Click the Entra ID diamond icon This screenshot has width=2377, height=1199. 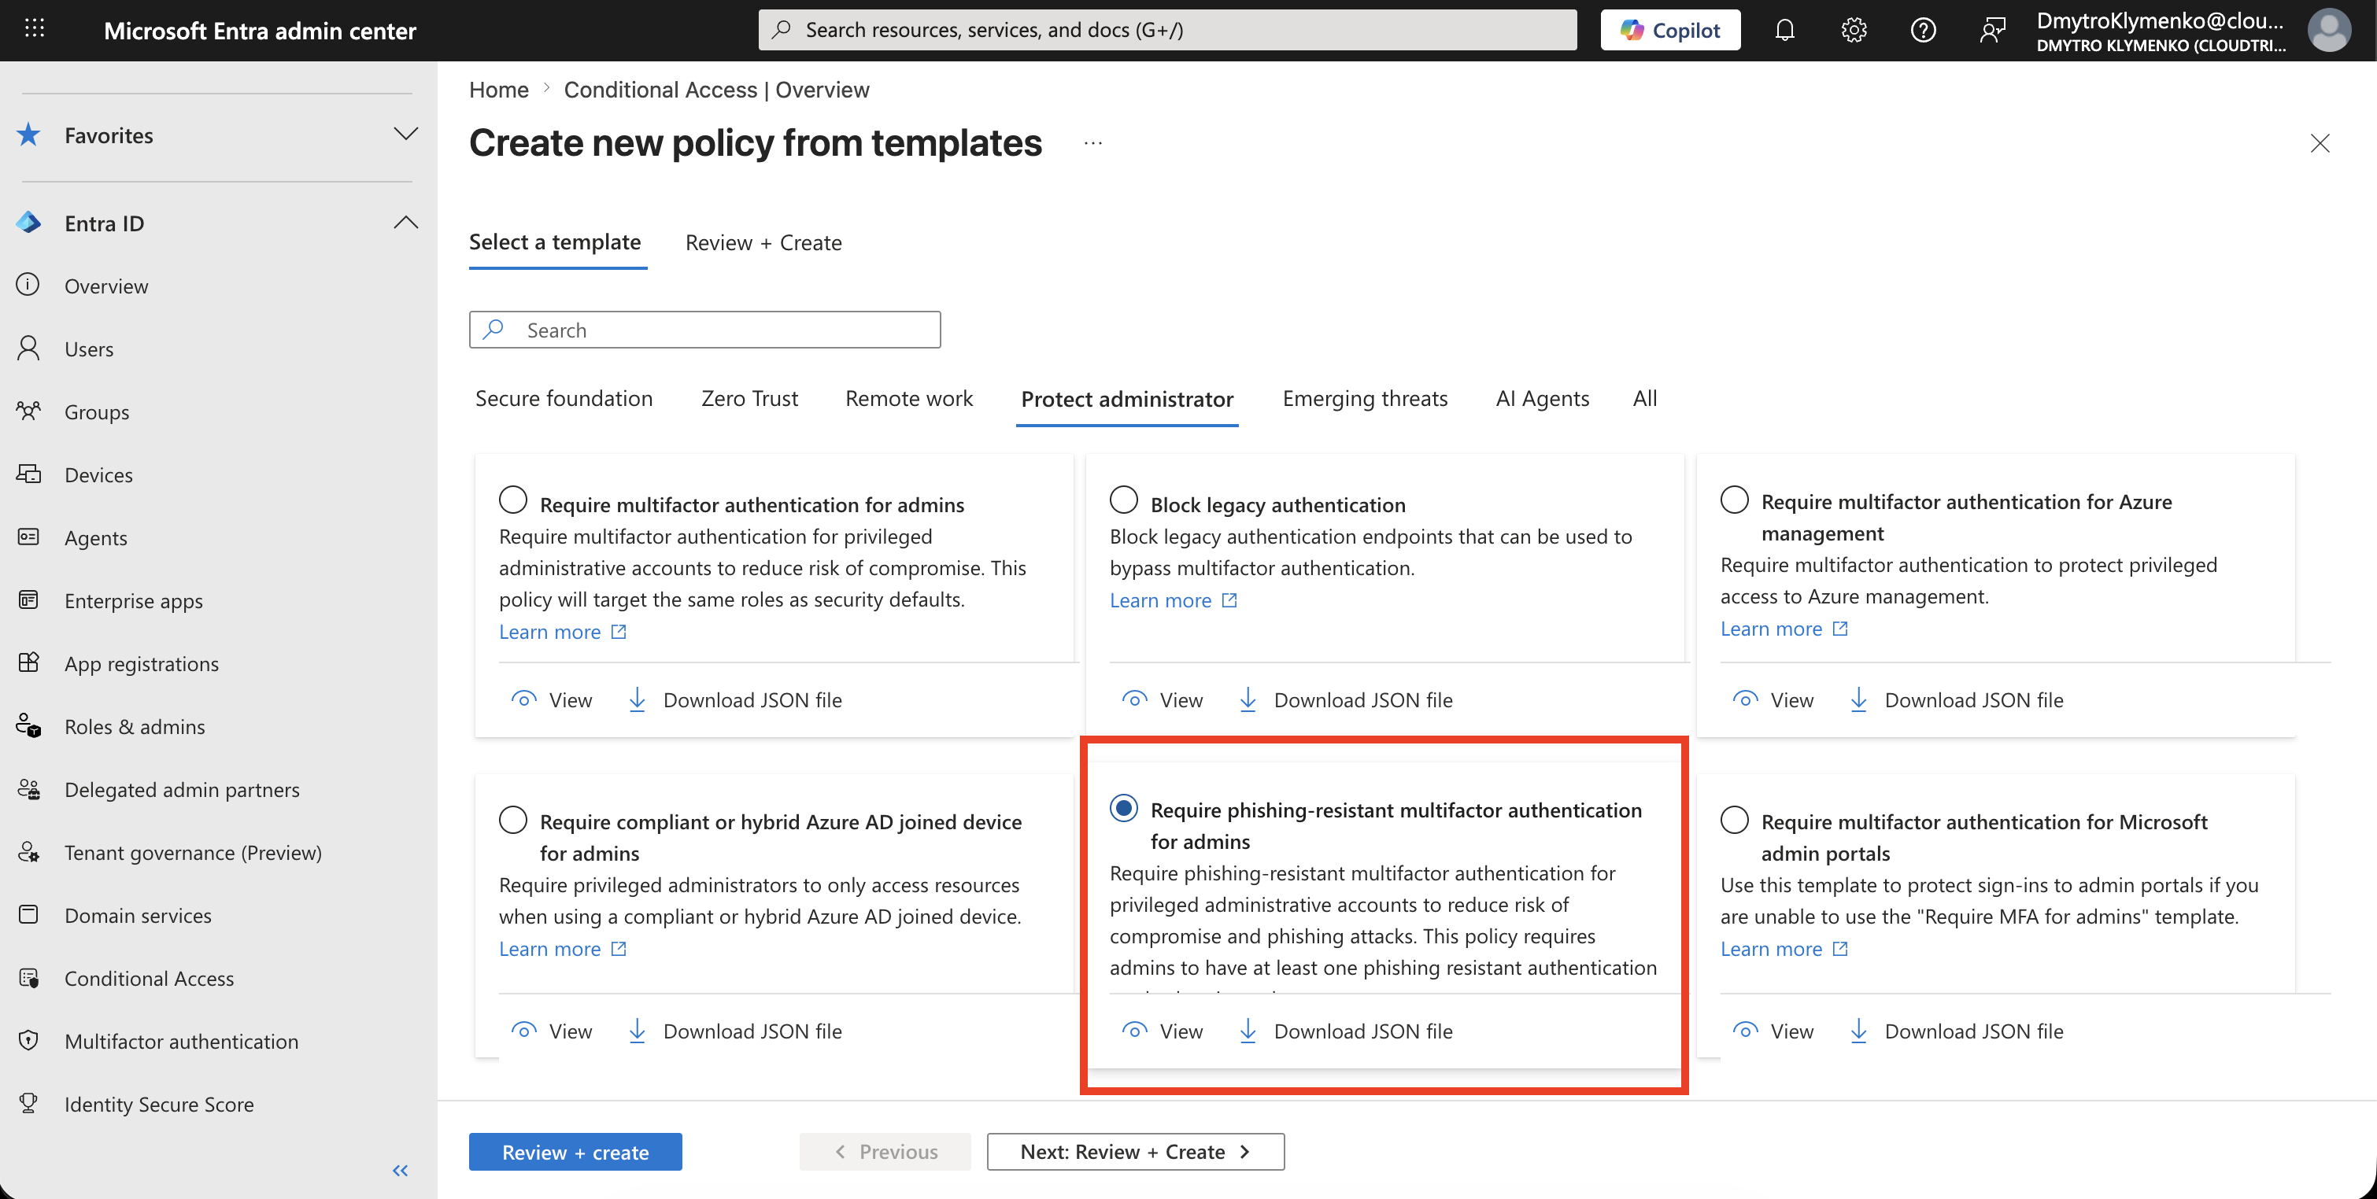click(x=28, y=223)
